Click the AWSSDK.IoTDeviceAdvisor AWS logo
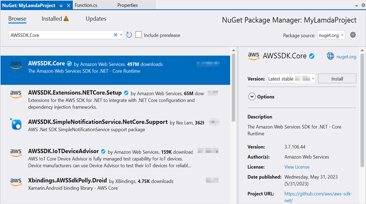Image resolution: width=366 pixels, height=204 pixels. click(16, 153)
